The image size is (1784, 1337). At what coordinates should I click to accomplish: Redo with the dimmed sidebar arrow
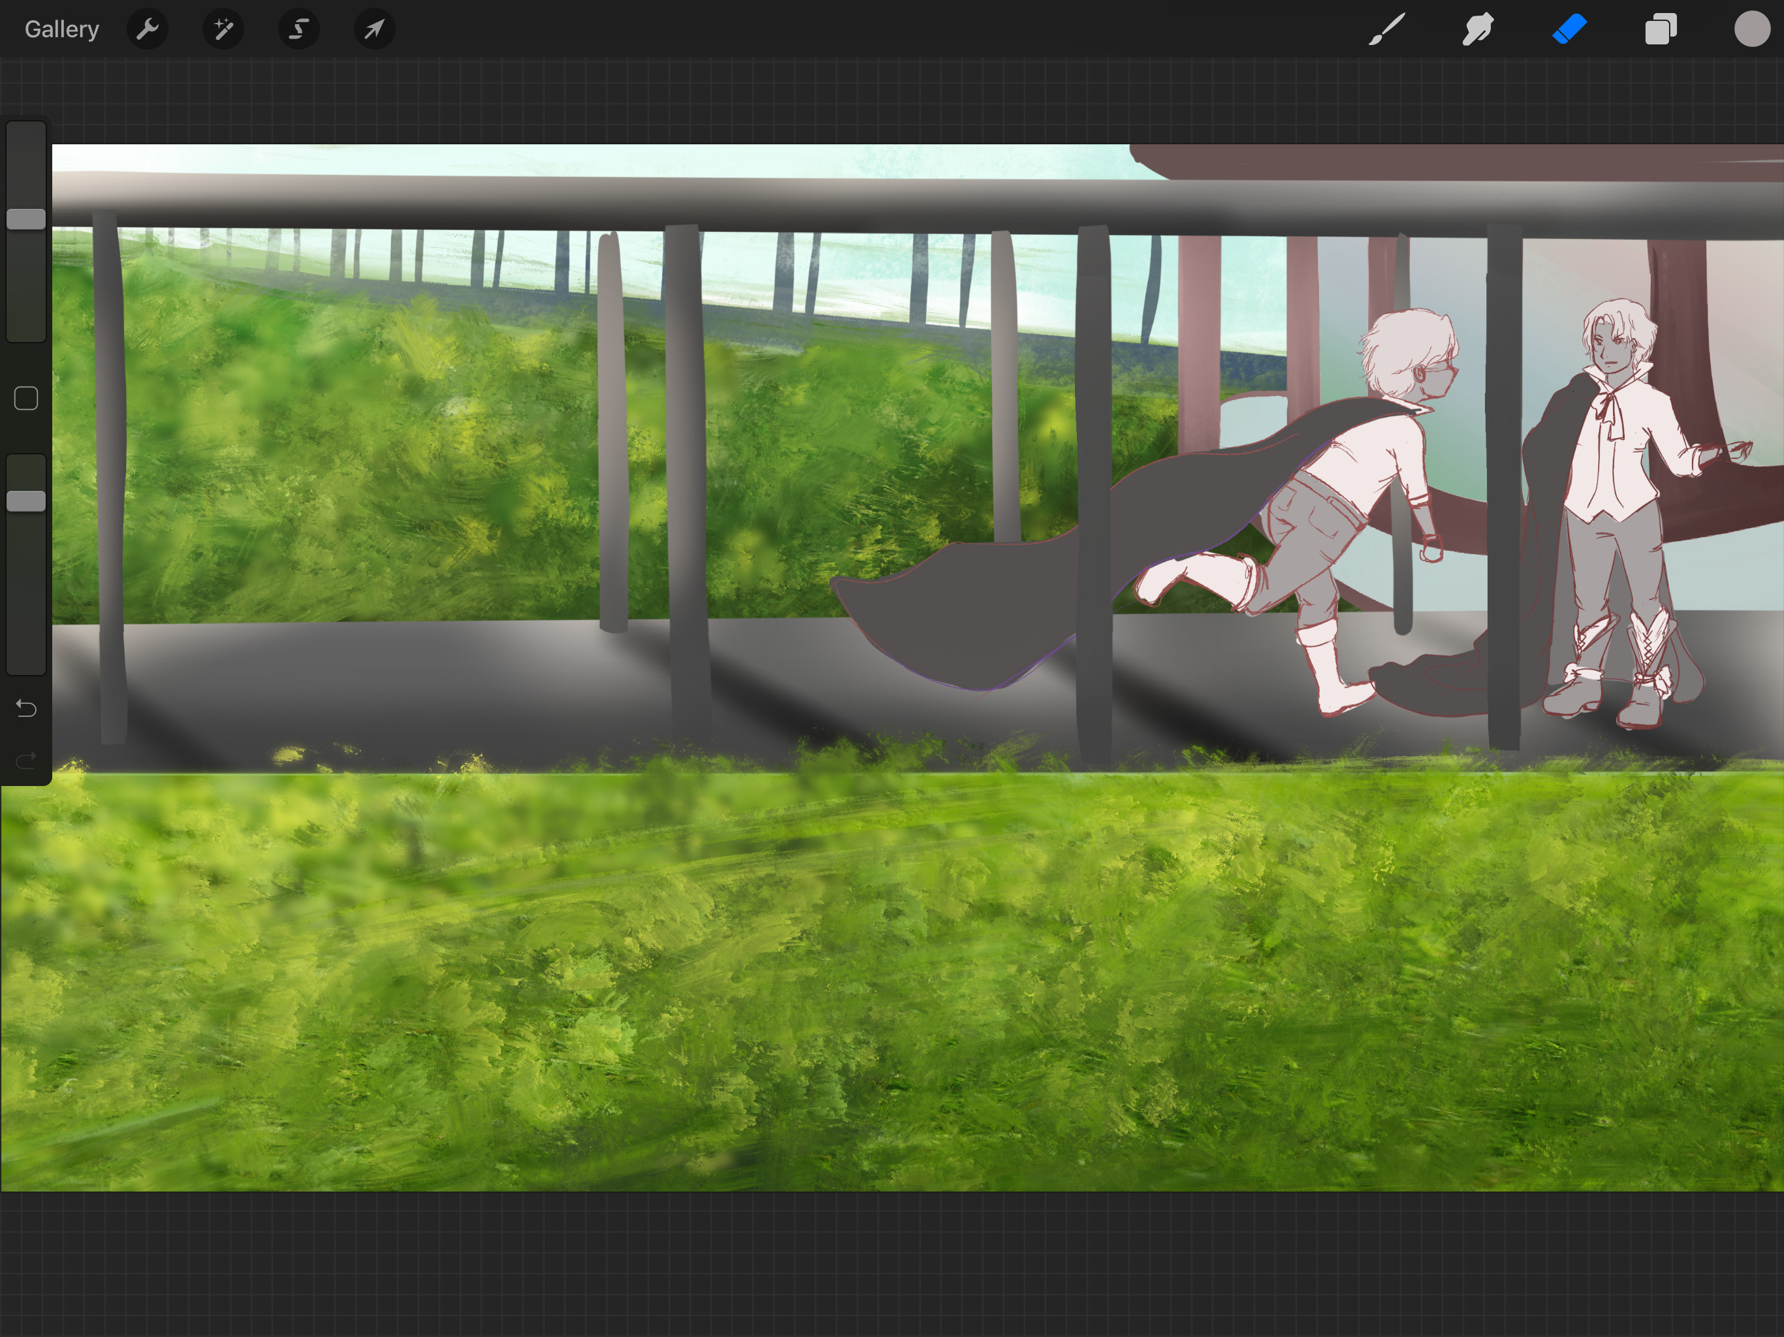point(26,760)
